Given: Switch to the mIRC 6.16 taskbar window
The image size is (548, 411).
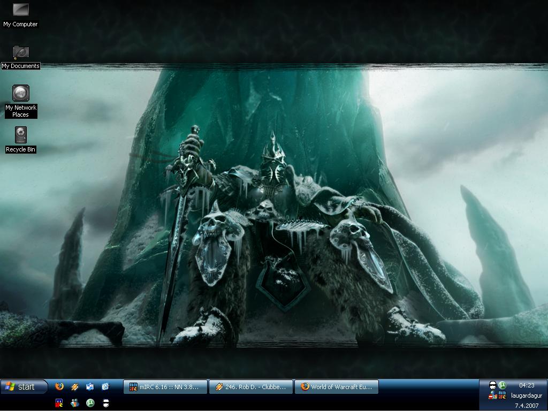Looking at the screenshot, I should (166, 387).
